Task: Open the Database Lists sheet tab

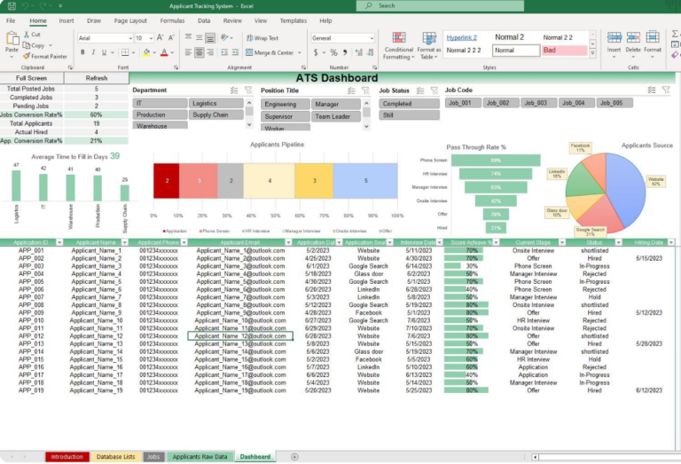Action: click(x=115, y=457)
